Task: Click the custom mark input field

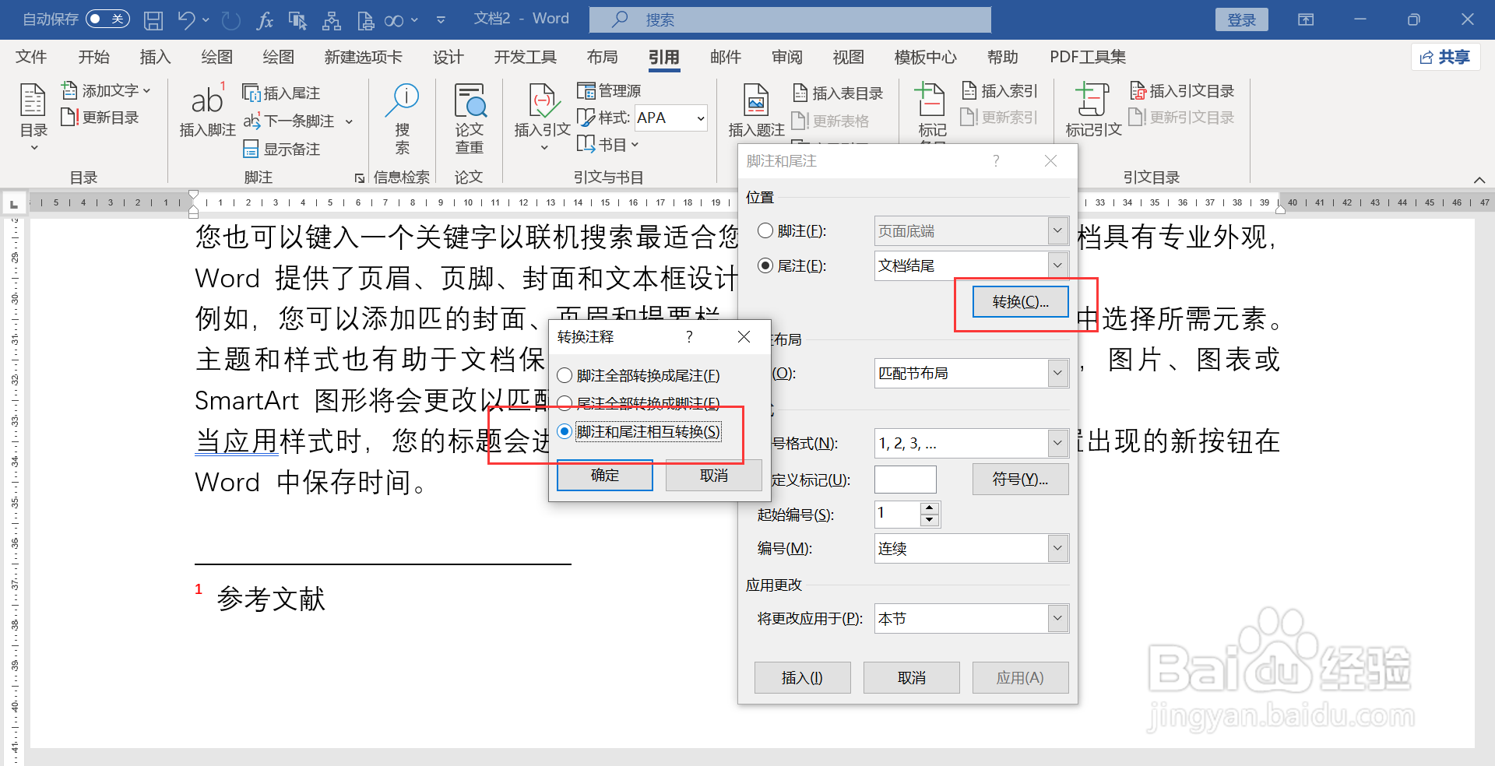Action: click(906, 479)
